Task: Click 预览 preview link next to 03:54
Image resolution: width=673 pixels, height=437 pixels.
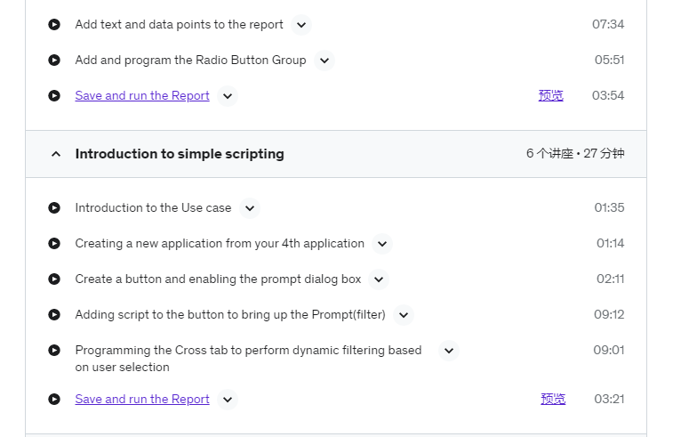Action: (x=551, y=95)
